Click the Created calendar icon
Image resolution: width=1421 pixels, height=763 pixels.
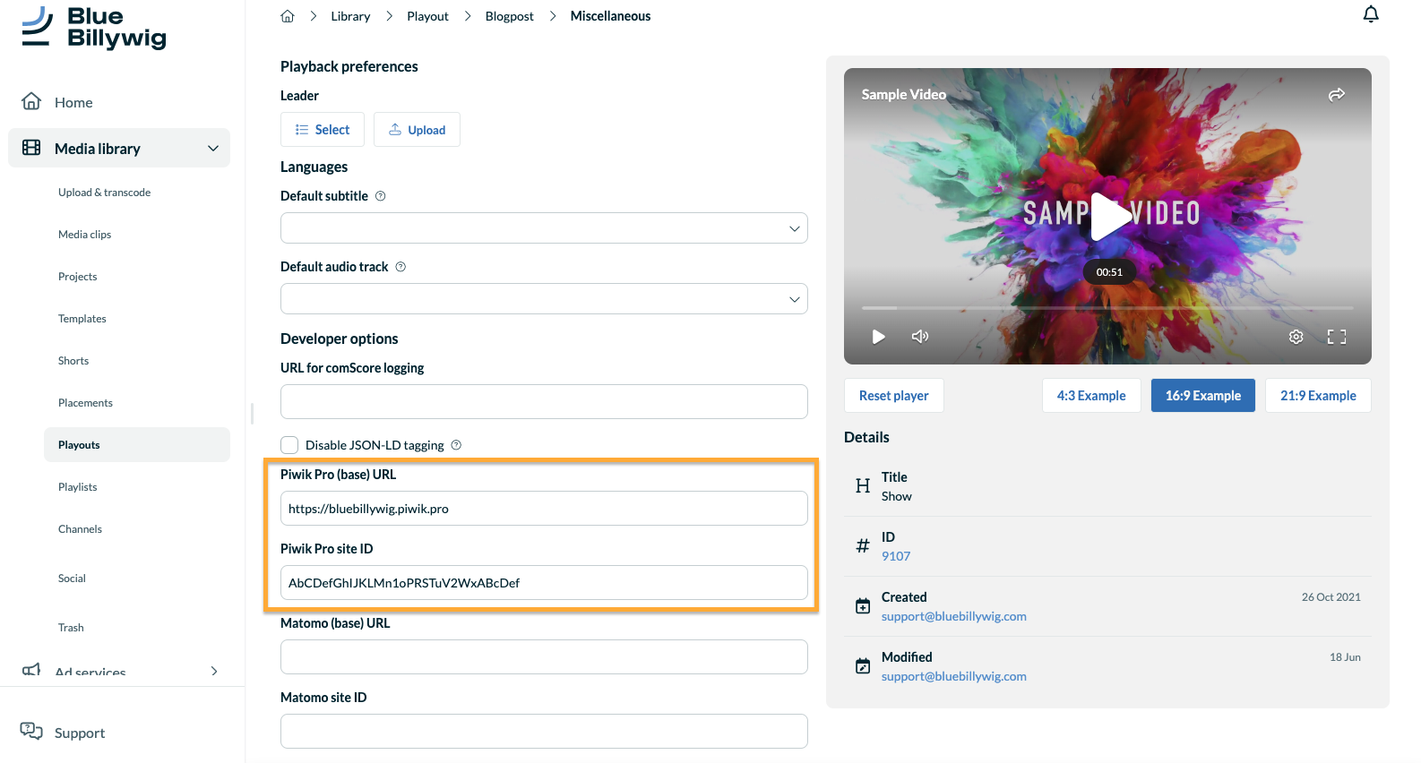coord(863,606)
